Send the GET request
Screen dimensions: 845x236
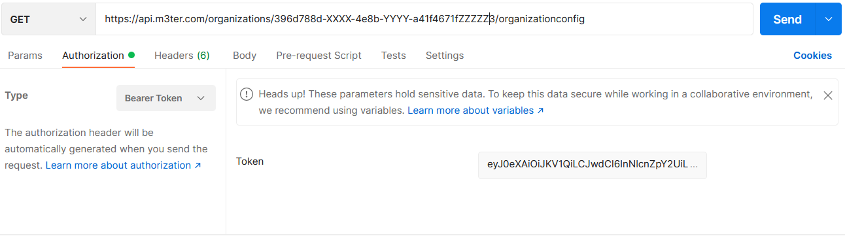pyautogui.click(x=787, y=20)
